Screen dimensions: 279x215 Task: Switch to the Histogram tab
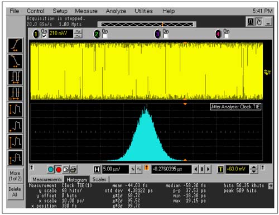click(77, 179)
